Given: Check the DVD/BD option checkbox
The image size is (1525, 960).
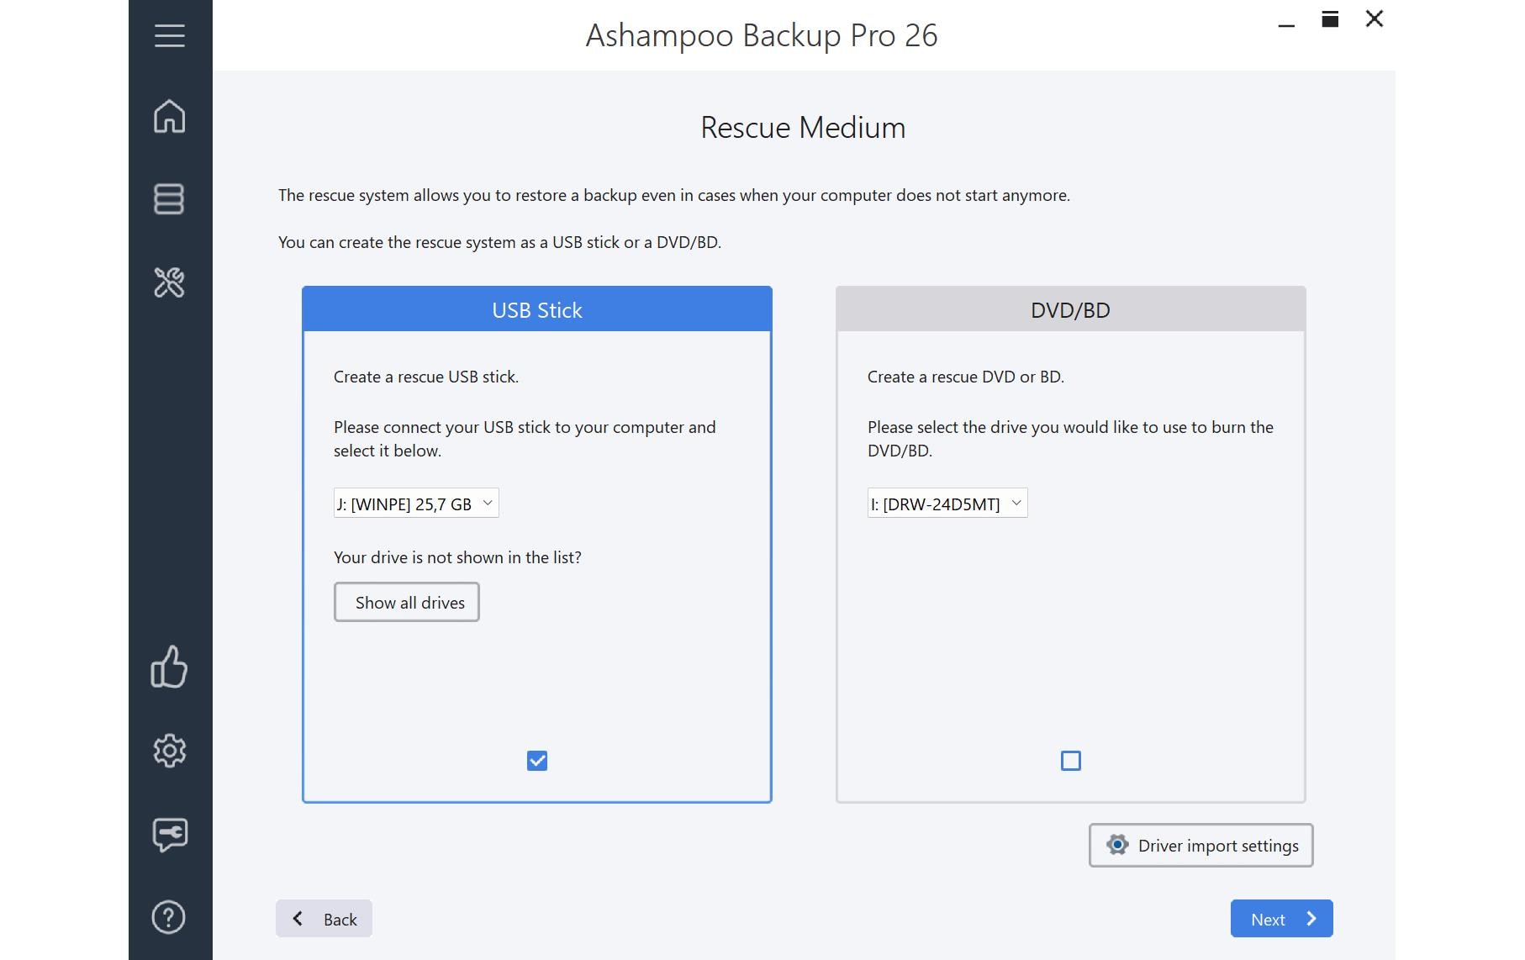Looking at the screenshot, I should click(x=1070, y=761).
